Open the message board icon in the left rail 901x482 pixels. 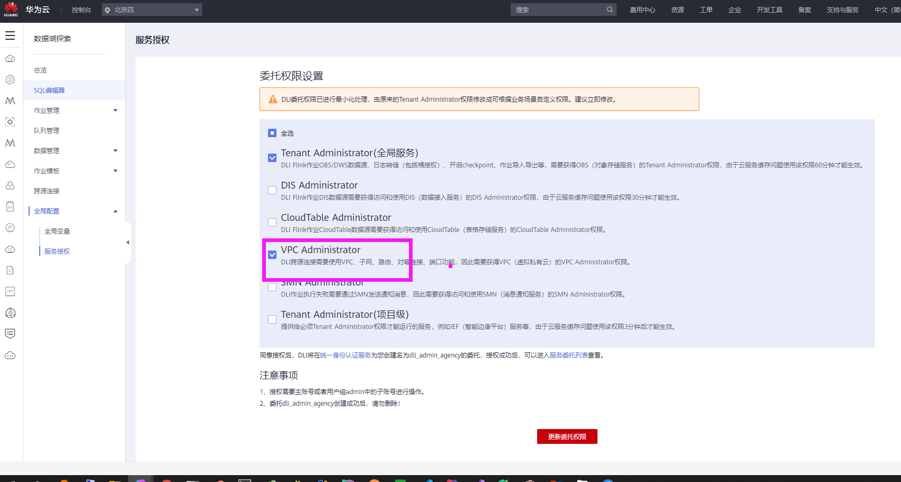[x=10, y=334]
